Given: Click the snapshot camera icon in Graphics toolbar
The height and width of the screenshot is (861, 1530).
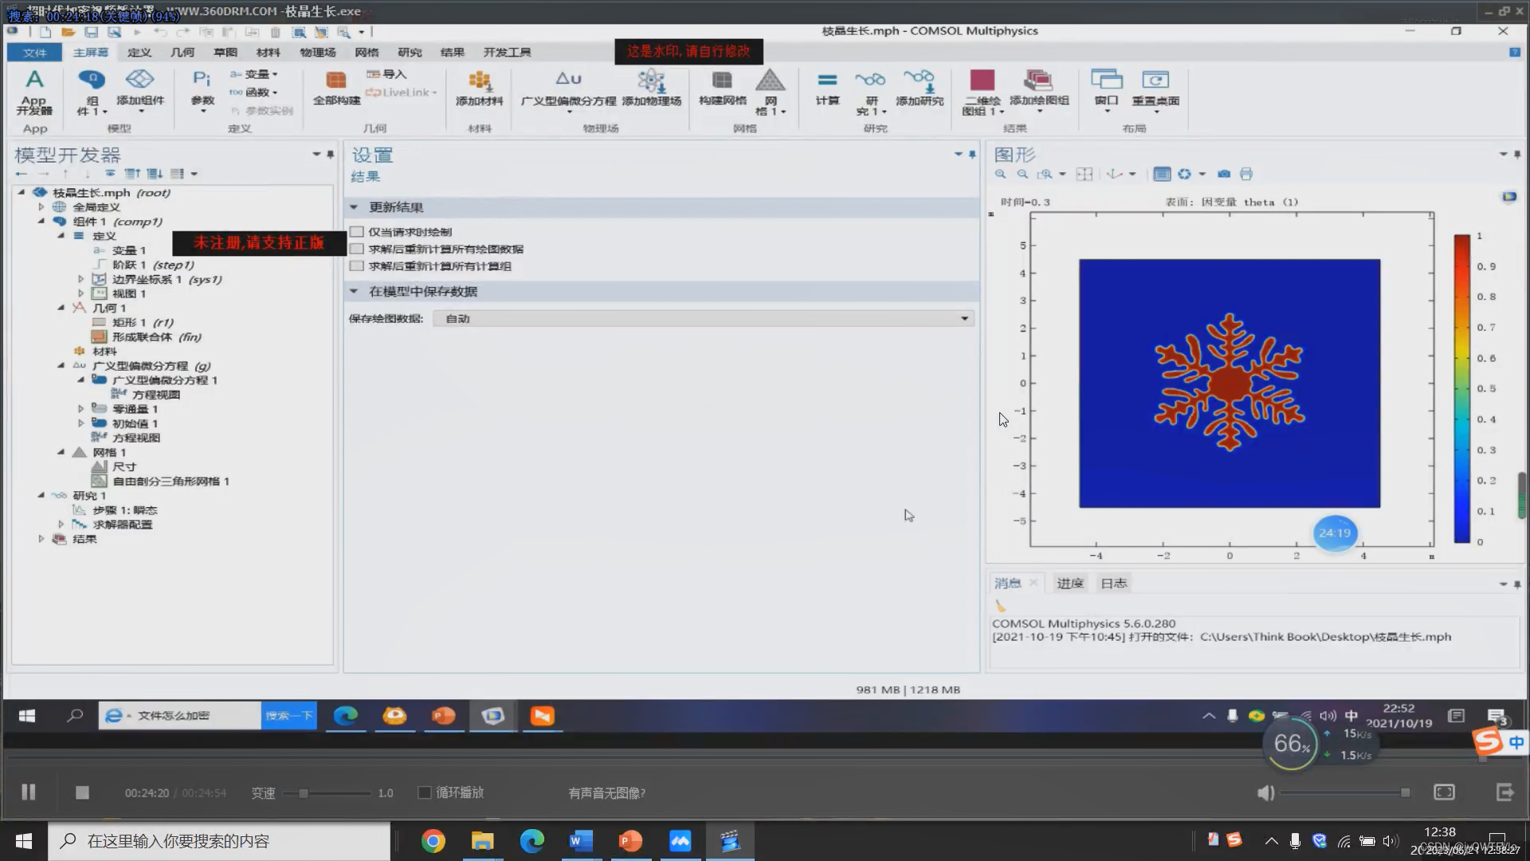Looking at the screenshot, I should (x=1224, y=174).
